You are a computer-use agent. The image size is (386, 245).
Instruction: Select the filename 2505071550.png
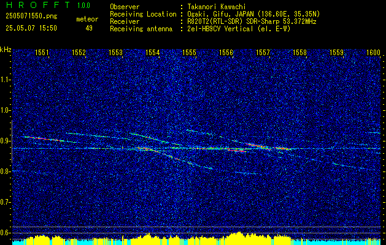31,17
